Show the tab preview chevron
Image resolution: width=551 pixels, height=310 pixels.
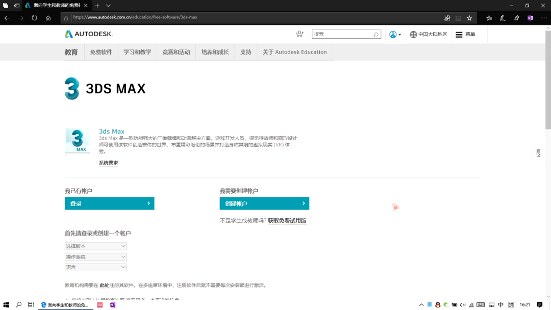click(108, 6)
